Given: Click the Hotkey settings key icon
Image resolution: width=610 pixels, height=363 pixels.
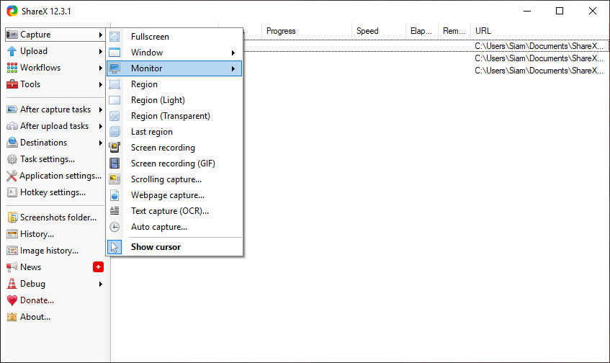Looking at the screenshot, I should click(12, 192).
